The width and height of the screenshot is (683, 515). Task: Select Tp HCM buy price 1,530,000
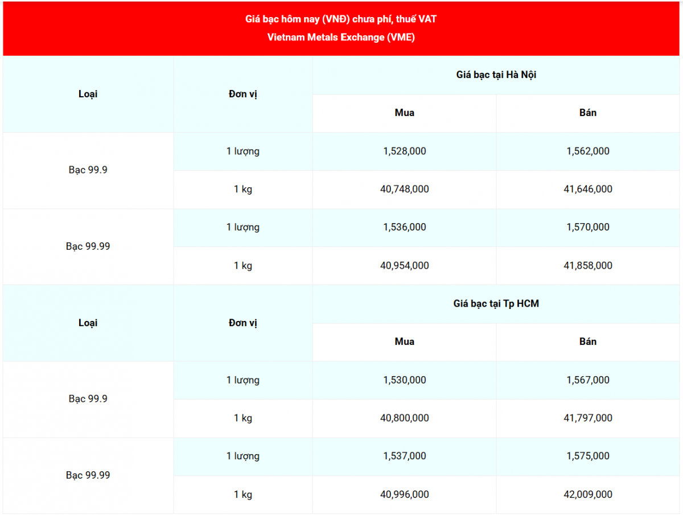click(404, 380)
